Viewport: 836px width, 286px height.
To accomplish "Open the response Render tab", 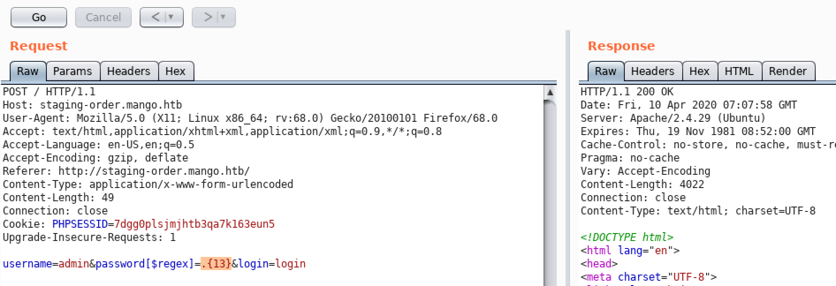I will tap(788, 71).
